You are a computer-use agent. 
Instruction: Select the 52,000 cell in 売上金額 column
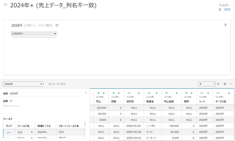pyautogui.click(x=172, y=132)
